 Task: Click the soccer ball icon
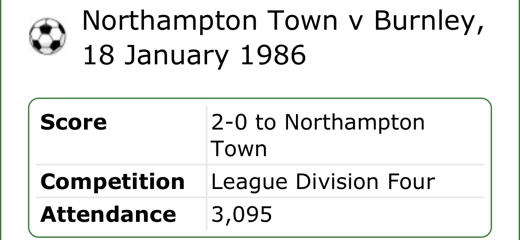(47, 36)
